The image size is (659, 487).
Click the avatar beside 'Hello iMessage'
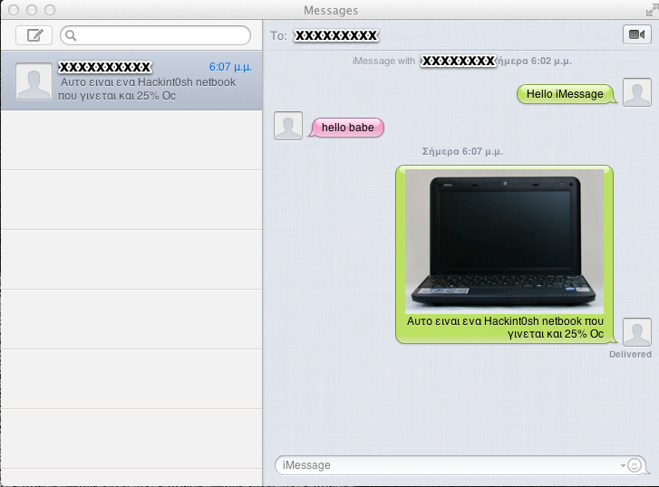[x=637, y=92]
